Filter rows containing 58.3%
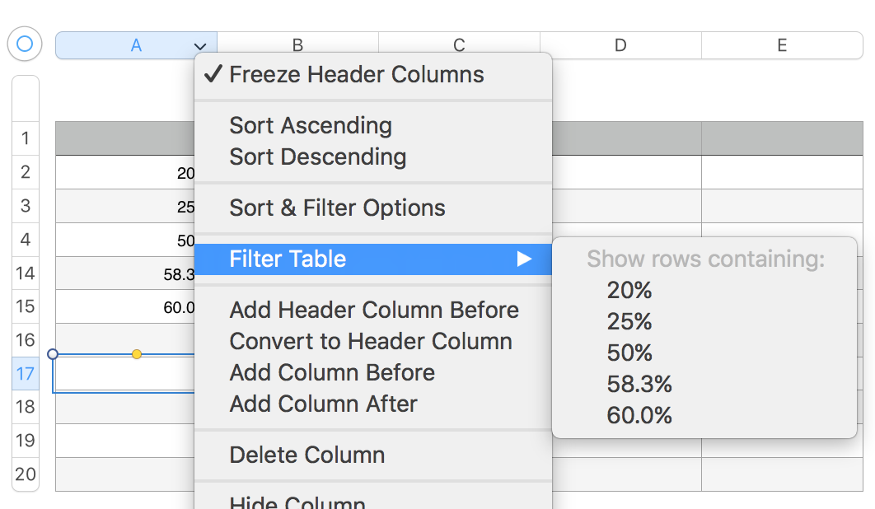The height and width of the screenshot is (509, 875). (x=639, y=385)
